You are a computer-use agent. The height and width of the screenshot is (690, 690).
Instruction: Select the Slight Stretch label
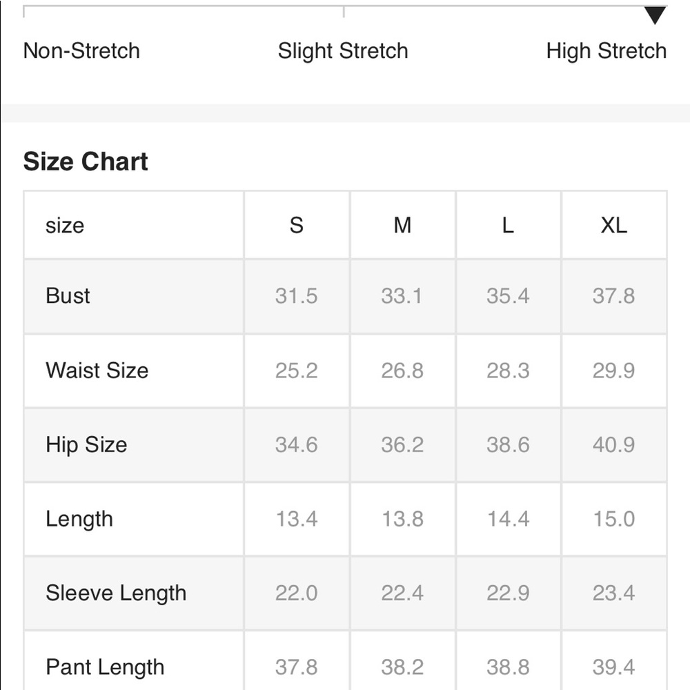coord(343,51)
